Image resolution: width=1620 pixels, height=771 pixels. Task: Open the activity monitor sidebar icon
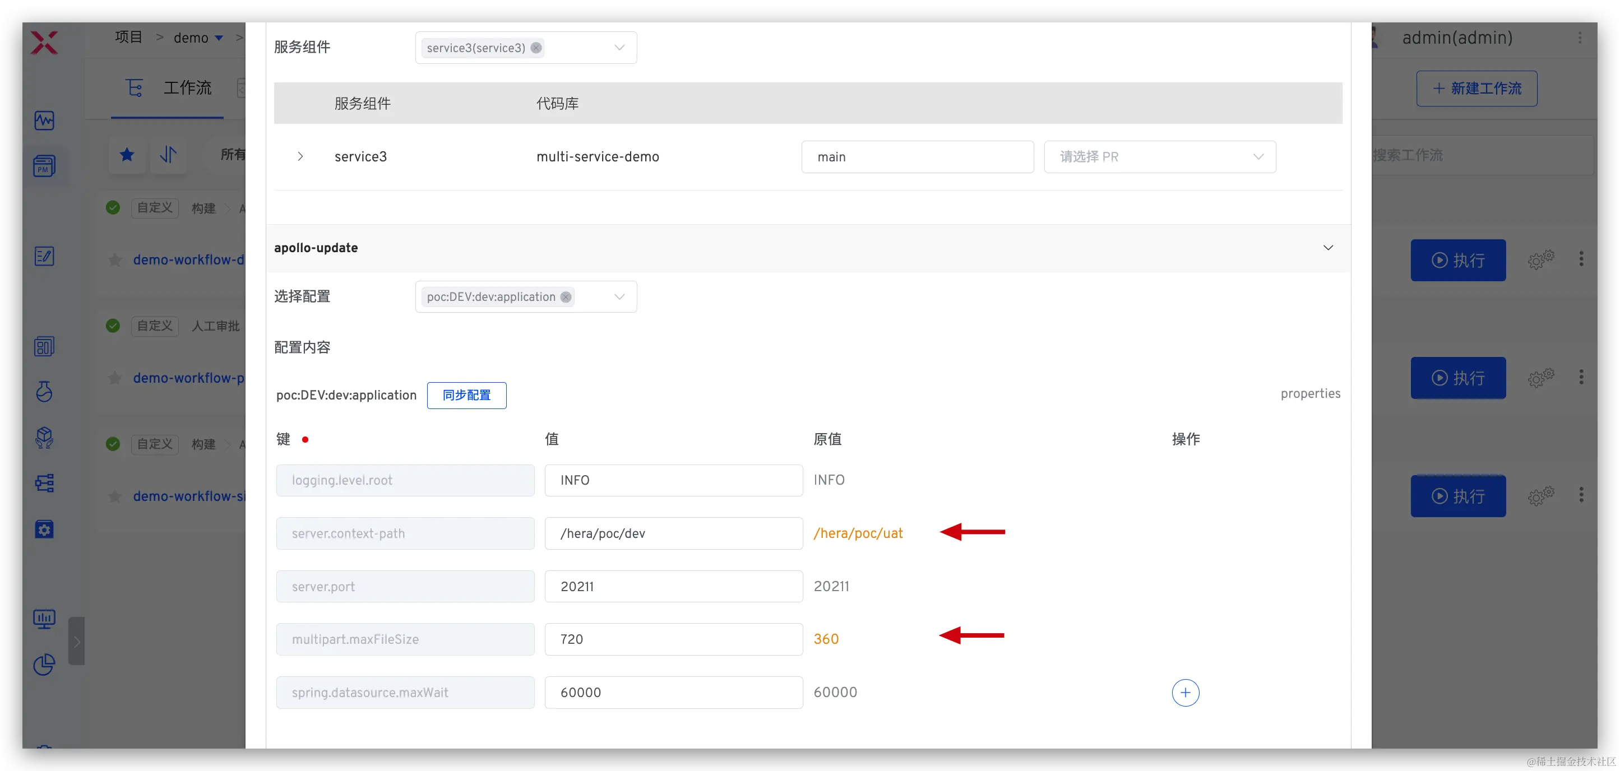pyautogui.click(x=44, y=120)
